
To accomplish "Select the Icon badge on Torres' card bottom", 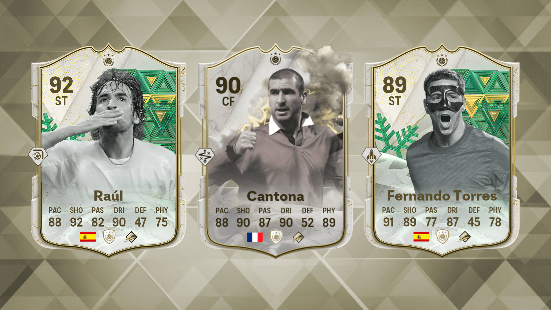I will point(443,237).
